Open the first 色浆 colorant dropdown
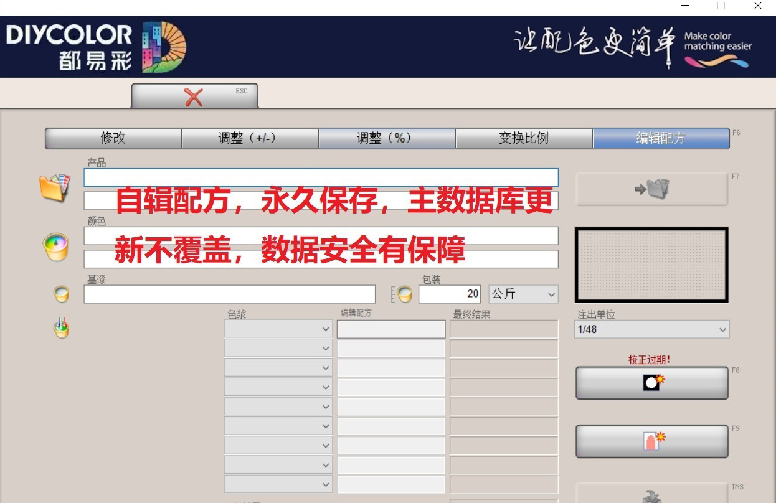The height and width of the screenshot is (503, 776). [278, 329]
